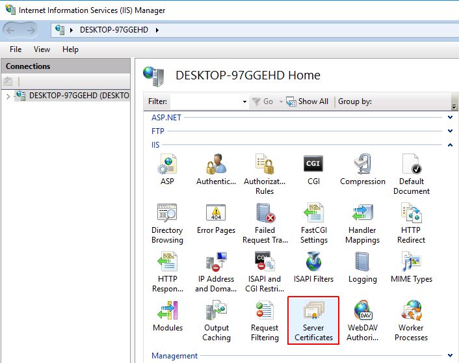Open the MIME Types icon
Screen dimensions: 459x363
pos(411,267)
